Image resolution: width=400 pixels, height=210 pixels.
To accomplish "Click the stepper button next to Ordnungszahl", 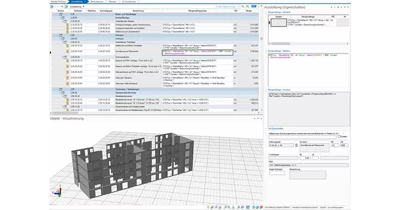I will click(x=296, y=145).
